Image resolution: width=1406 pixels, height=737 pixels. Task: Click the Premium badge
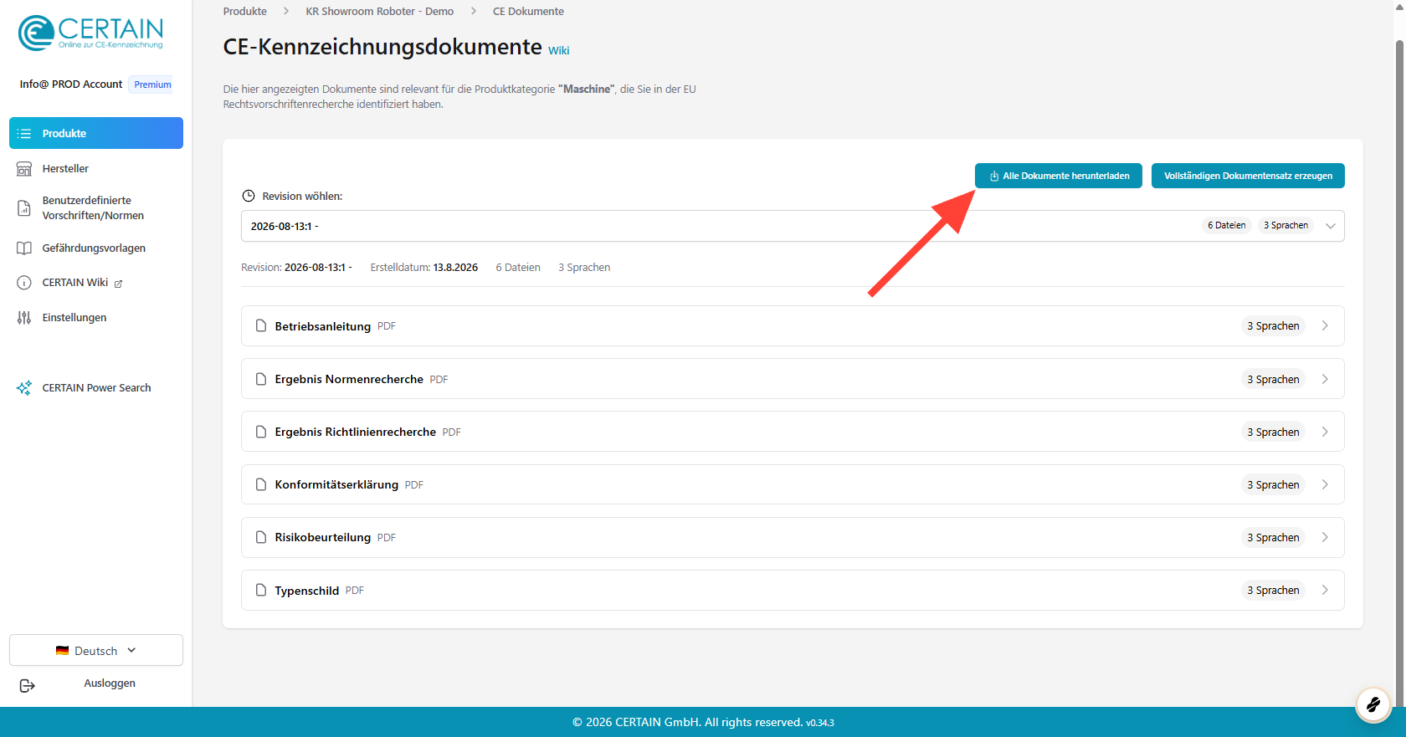(152, 84)
